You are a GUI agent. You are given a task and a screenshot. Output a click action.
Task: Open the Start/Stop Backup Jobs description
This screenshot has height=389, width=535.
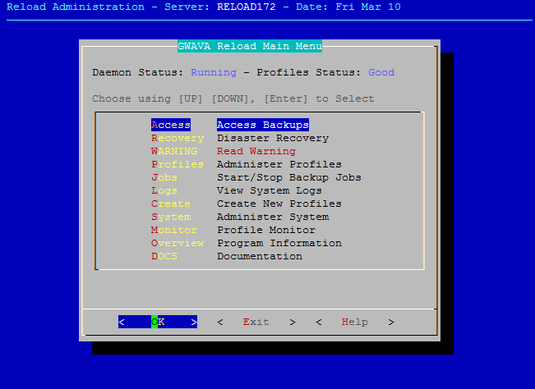point(289,178)
